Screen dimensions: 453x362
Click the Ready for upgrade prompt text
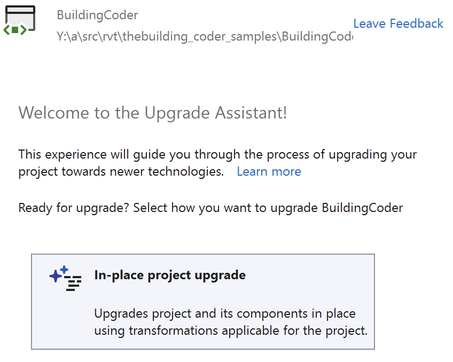point(210,208)
